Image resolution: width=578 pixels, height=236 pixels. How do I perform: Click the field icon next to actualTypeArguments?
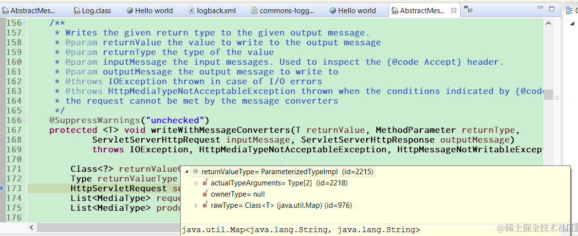(x=205, y=183)
